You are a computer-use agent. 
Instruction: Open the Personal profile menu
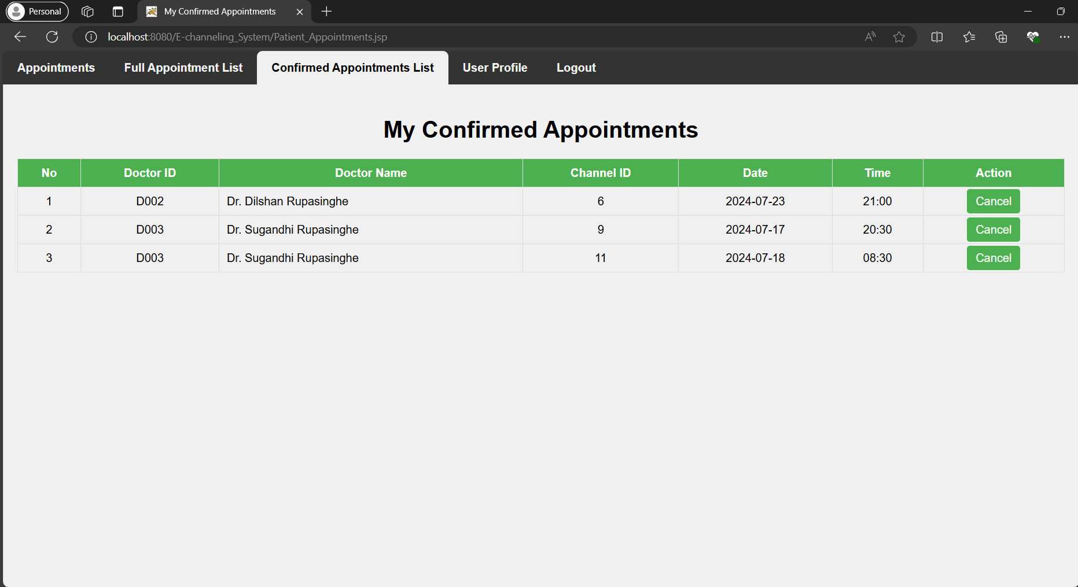tap(38, 12)
